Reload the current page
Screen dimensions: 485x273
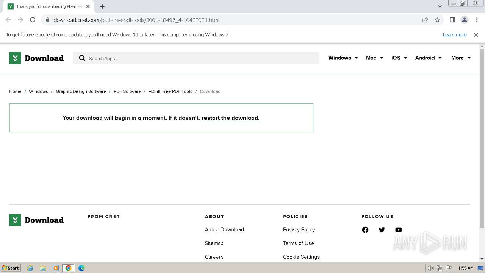(x=33, y=20)
